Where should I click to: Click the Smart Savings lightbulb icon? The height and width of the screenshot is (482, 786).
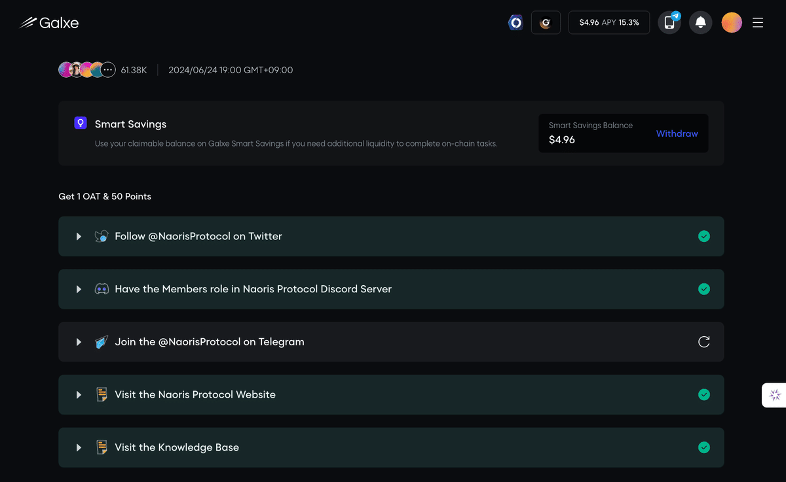pyautogui.click(x=81, y=122)
